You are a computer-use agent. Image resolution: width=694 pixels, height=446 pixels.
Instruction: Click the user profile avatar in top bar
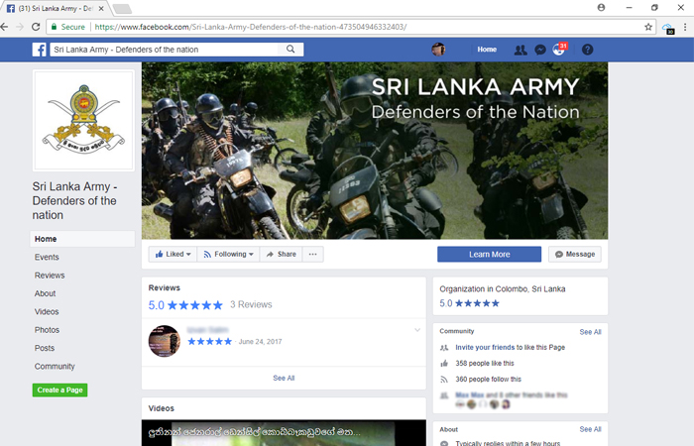pos(438,50)
